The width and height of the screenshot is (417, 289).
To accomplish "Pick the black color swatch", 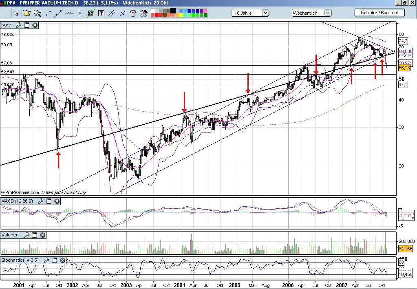I will click(173, 11).
